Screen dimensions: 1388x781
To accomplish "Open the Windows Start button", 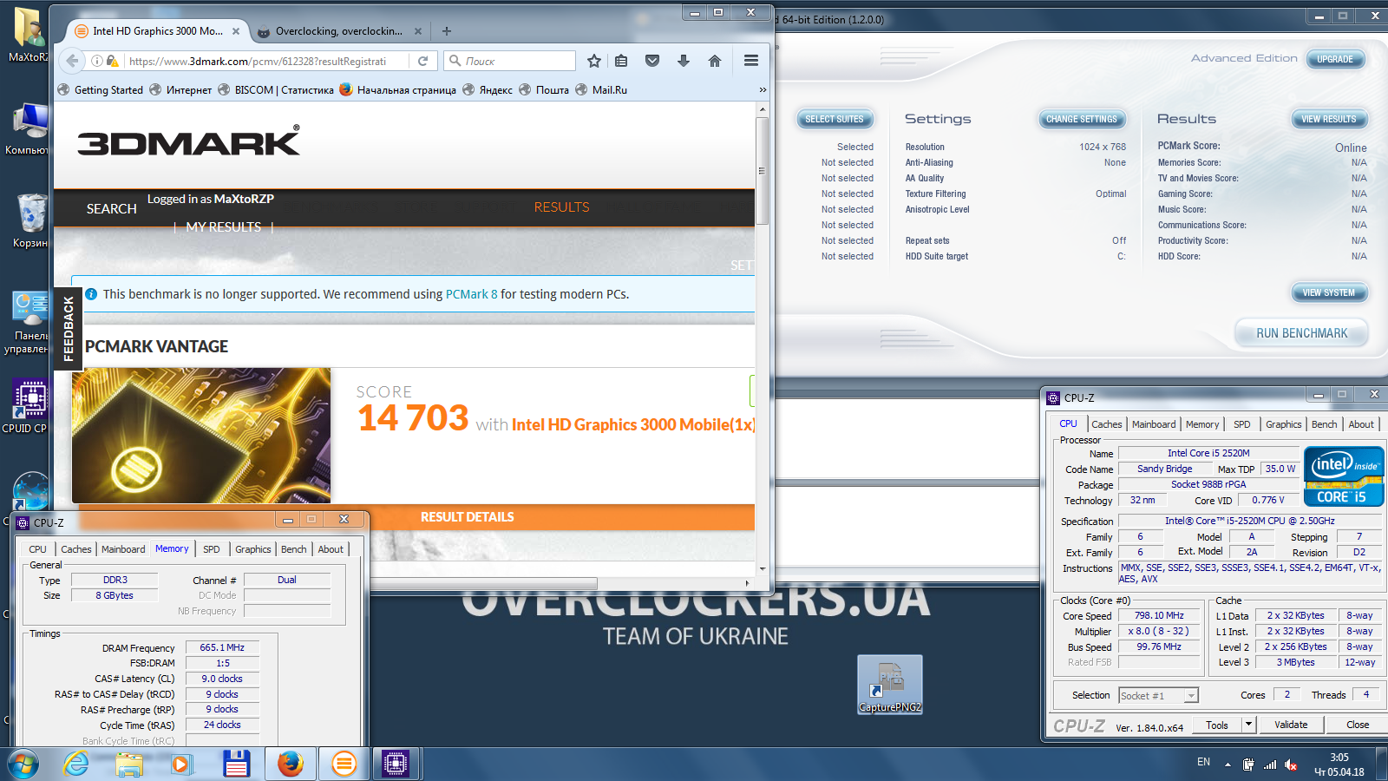I will (x=23, y=765).
